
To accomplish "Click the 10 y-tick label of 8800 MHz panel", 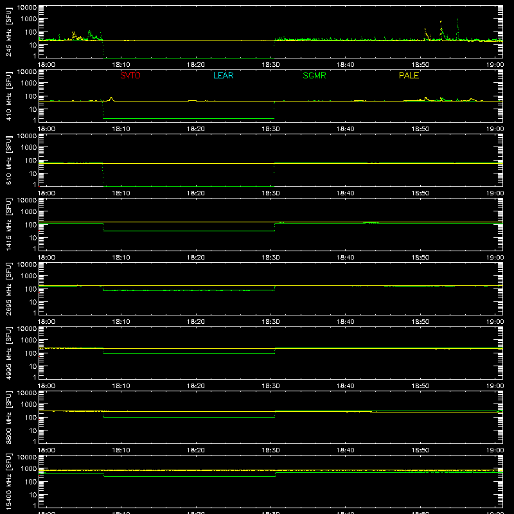I will [33, 430].
